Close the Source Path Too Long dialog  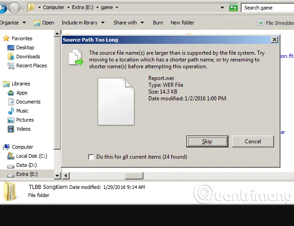pos(274,40)
